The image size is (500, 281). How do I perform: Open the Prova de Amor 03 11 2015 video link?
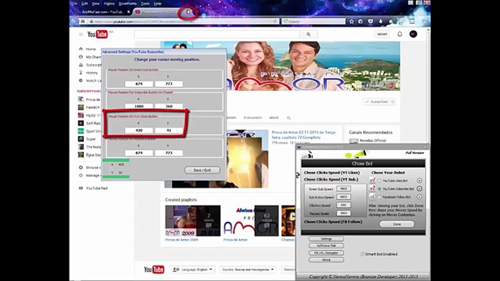pos(304,135)
